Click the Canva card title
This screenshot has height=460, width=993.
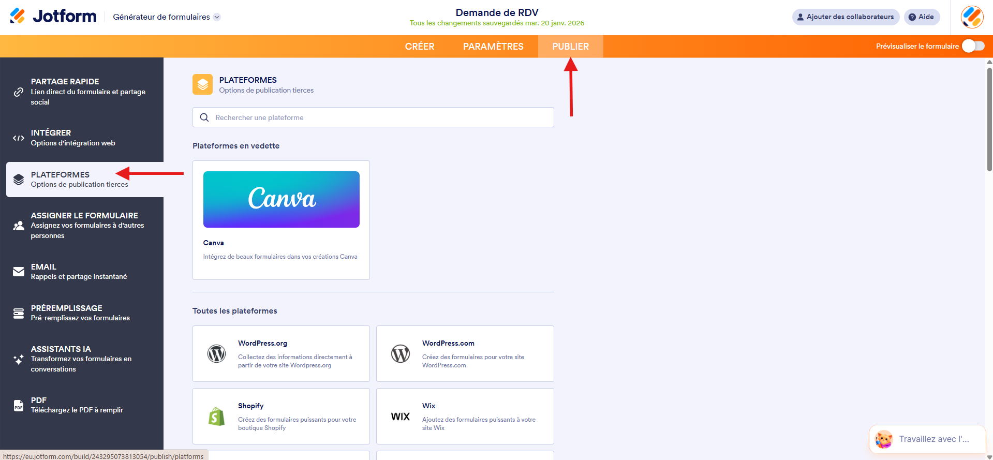click(x=213, y=243)
